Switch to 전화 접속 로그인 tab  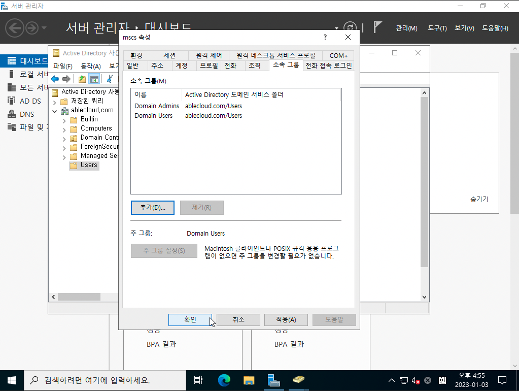point(328,66)
